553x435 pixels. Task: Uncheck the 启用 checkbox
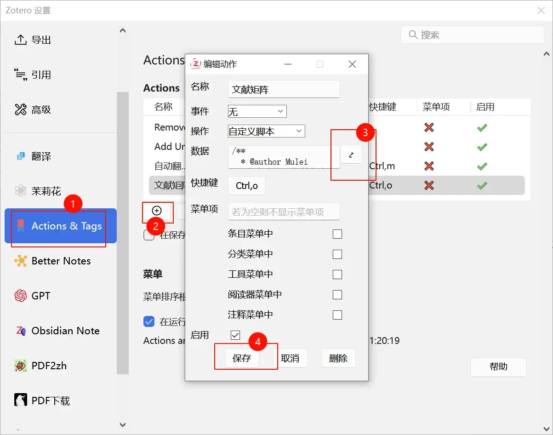pyautogui.click(x=235, y=335)
